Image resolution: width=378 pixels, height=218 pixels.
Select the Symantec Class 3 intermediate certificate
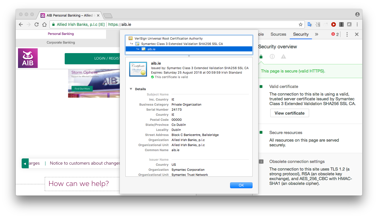[x=182, y=44]
